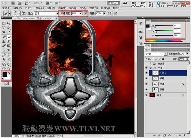Open the 文件(F) menu

6,8
